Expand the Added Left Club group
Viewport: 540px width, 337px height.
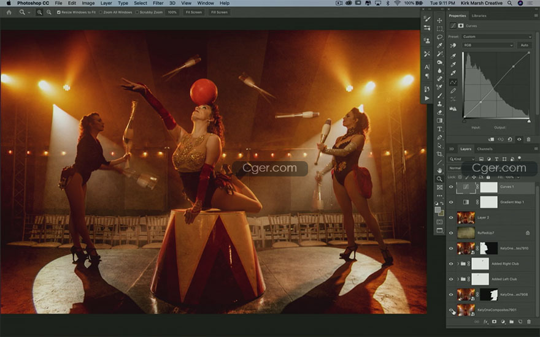(458, 279)
